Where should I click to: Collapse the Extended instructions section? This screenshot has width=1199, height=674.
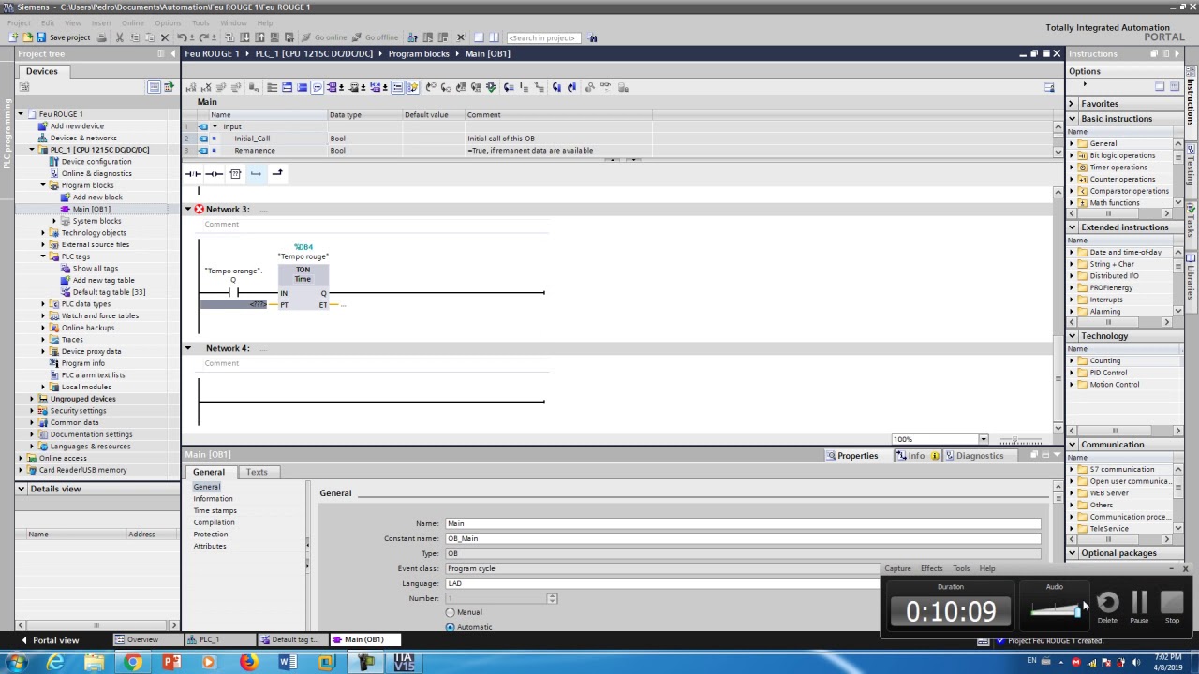1073,227
